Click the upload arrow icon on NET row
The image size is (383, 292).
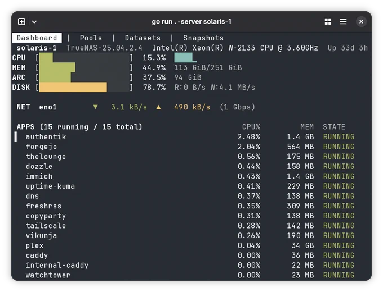[158, 107]
